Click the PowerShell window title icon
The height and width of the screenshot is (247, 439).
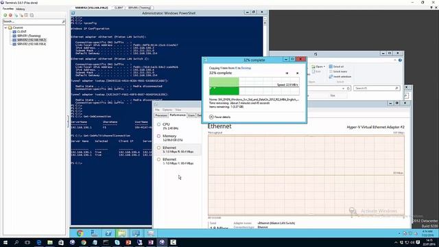73,13
